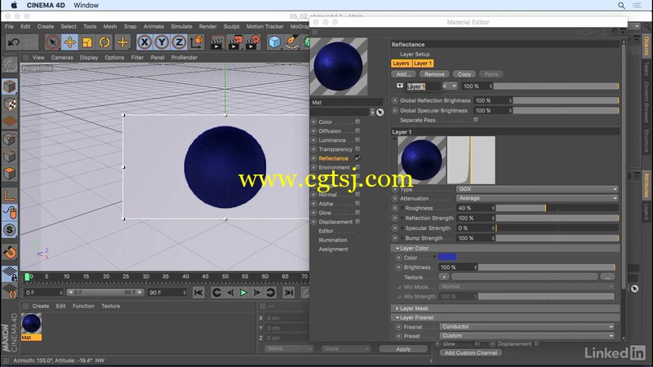Toggle the Z axis lock
Screen dimensions: 653x367
coord(179,42)
